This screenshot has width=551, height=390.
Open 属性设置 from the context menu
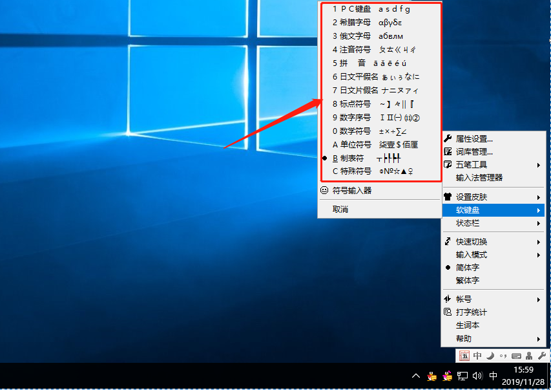pyautogui.click(x=474, y=138)
